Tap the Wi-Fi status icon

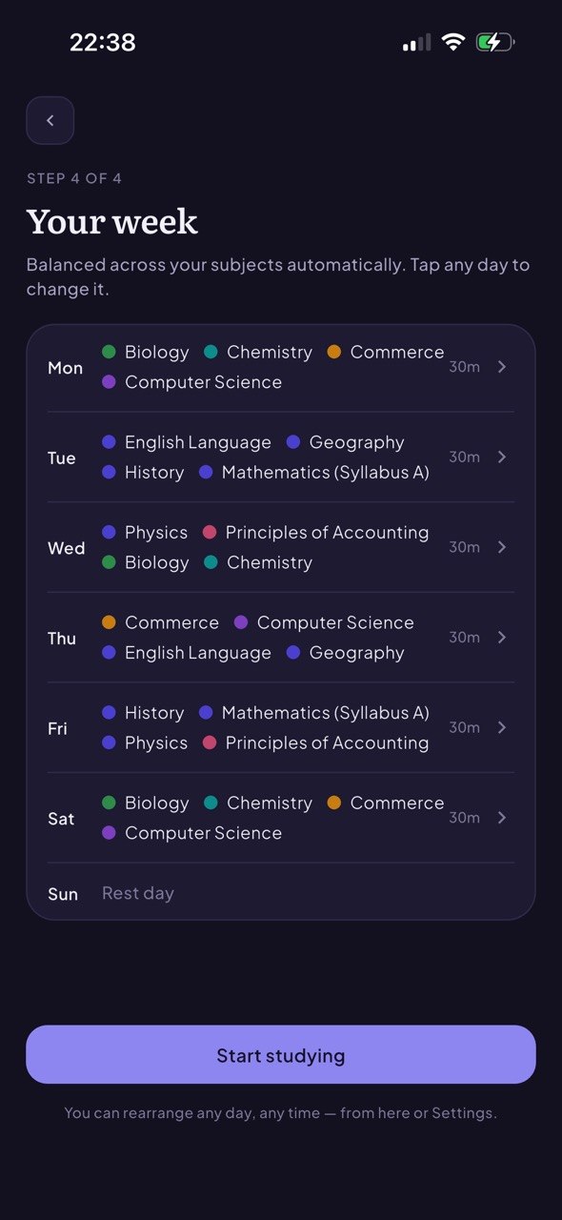[453, 42]
